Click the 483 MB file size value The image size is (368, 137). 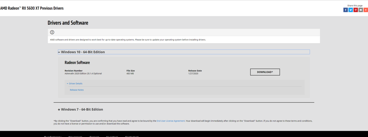click(x=130, y=74)
